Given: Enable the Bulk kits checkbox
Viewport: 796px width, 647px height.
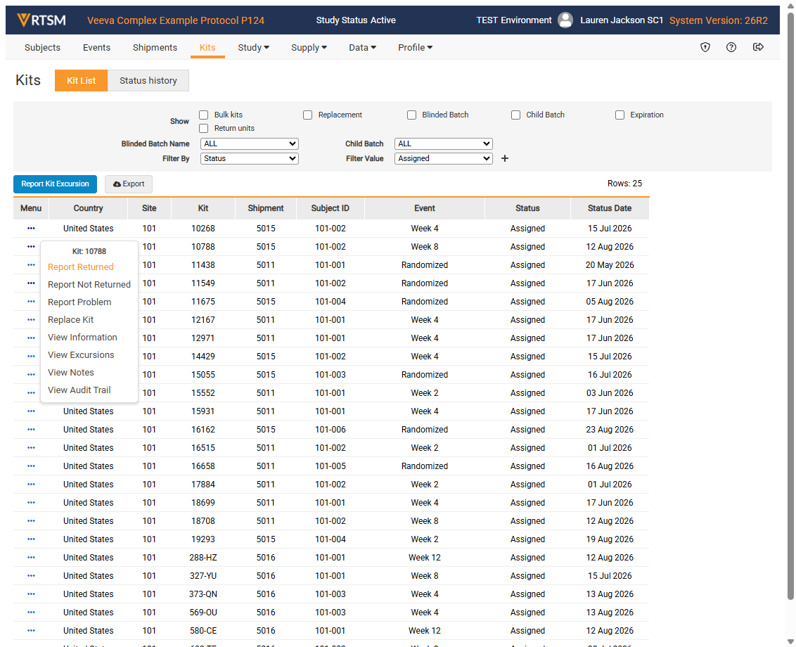Looking at the screenshot, I should tap(203, 115).
